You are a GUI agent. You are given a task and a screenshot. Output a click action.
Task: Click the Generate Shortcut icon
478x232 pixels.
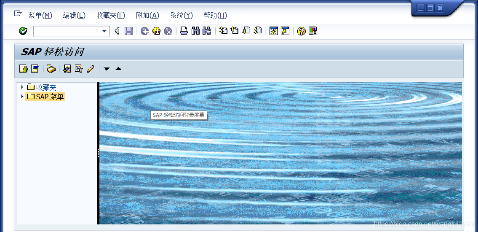285,31
